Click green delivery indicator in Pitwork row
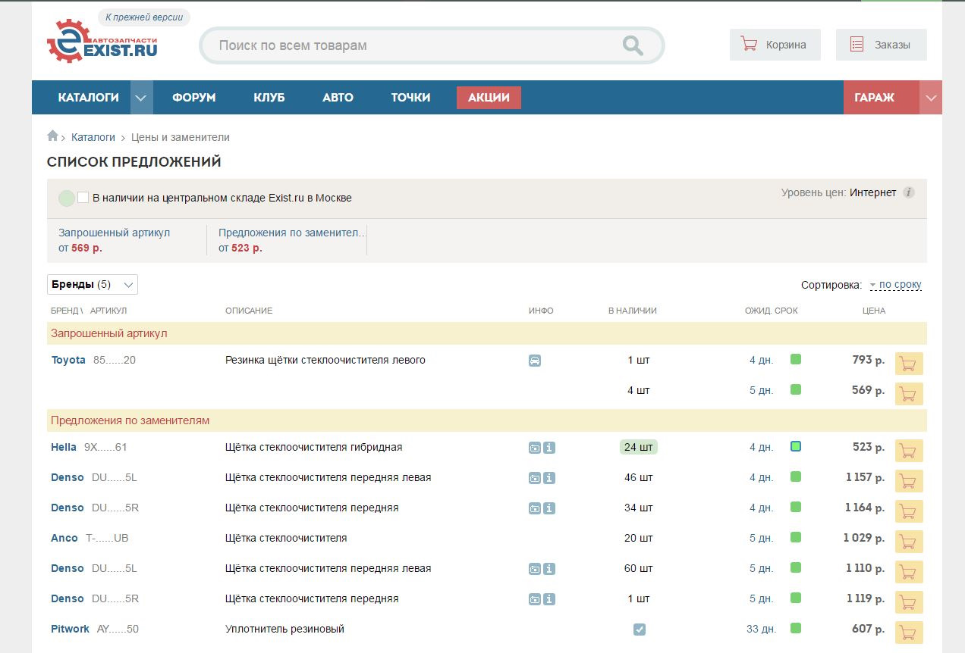965x653 pixels. (x=796, y=628)
